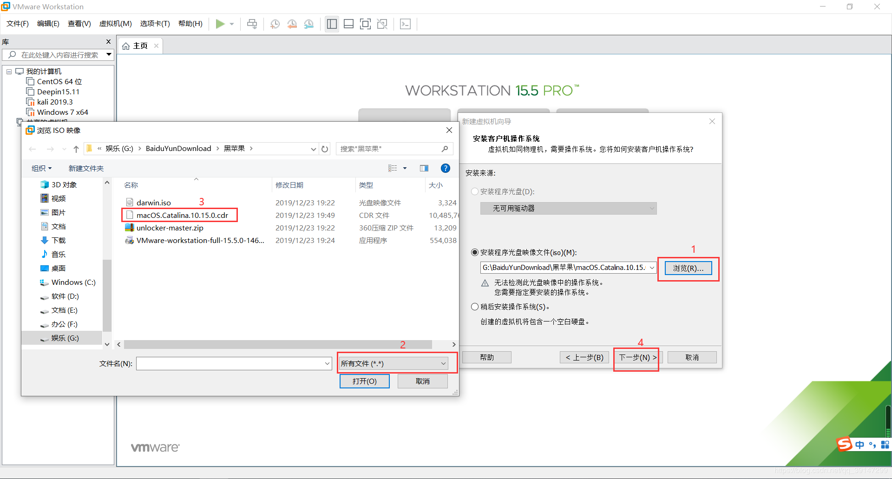Show or hide the thumbnail bar

[x=348, y=24]
